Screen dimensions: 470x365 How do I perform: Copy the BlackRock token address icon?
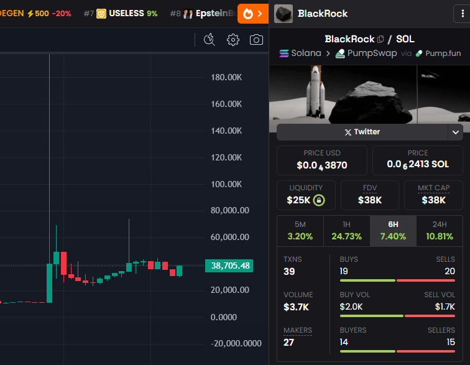point(380,39)
